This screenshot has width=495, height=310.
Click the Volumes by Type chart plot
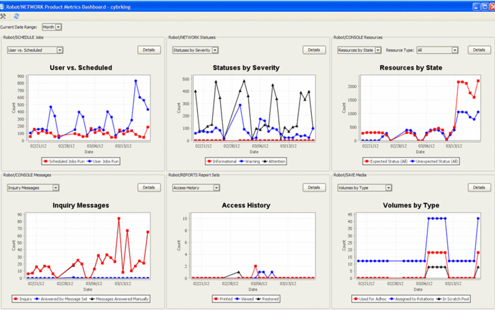[419, 246]
